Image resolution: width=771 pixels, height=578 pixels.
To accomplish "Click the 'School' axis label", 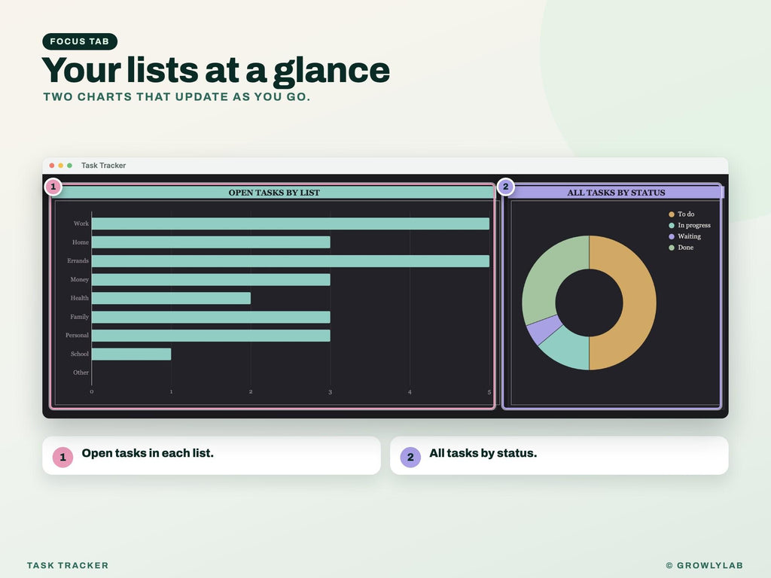I will point(80,354).
